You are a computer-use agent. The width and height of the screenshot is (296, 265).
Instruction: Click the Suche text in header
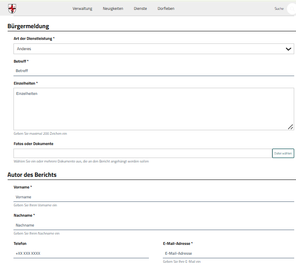279,9
